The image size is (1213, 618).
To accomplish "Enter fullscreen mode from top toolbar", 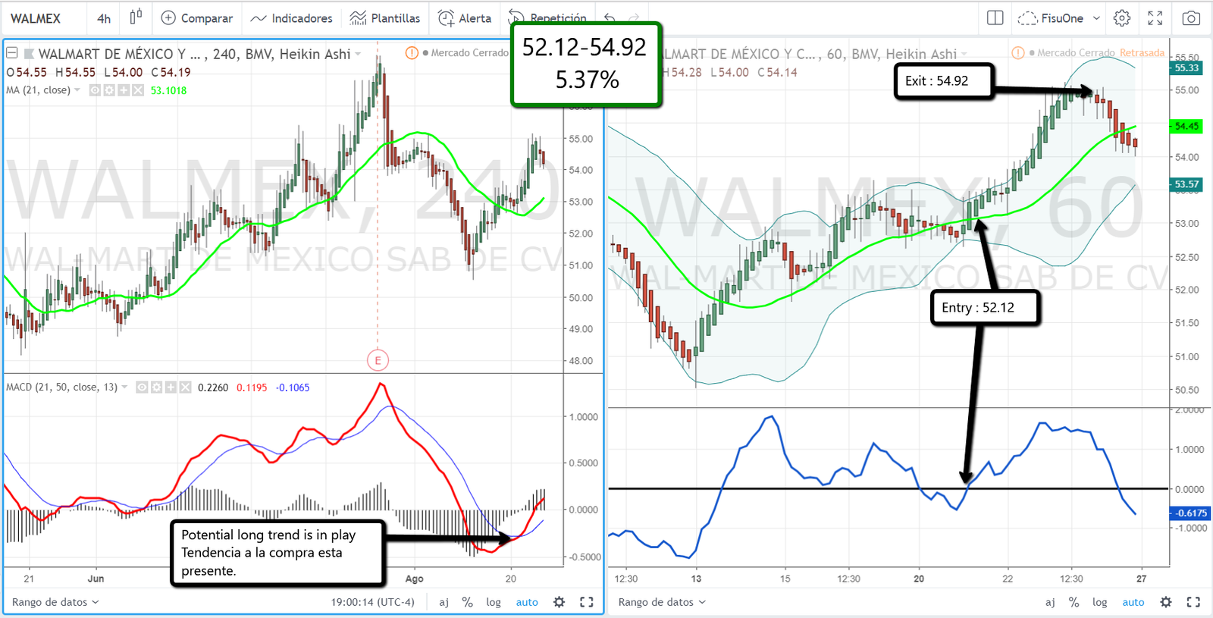I will (x=1155, y=18).
